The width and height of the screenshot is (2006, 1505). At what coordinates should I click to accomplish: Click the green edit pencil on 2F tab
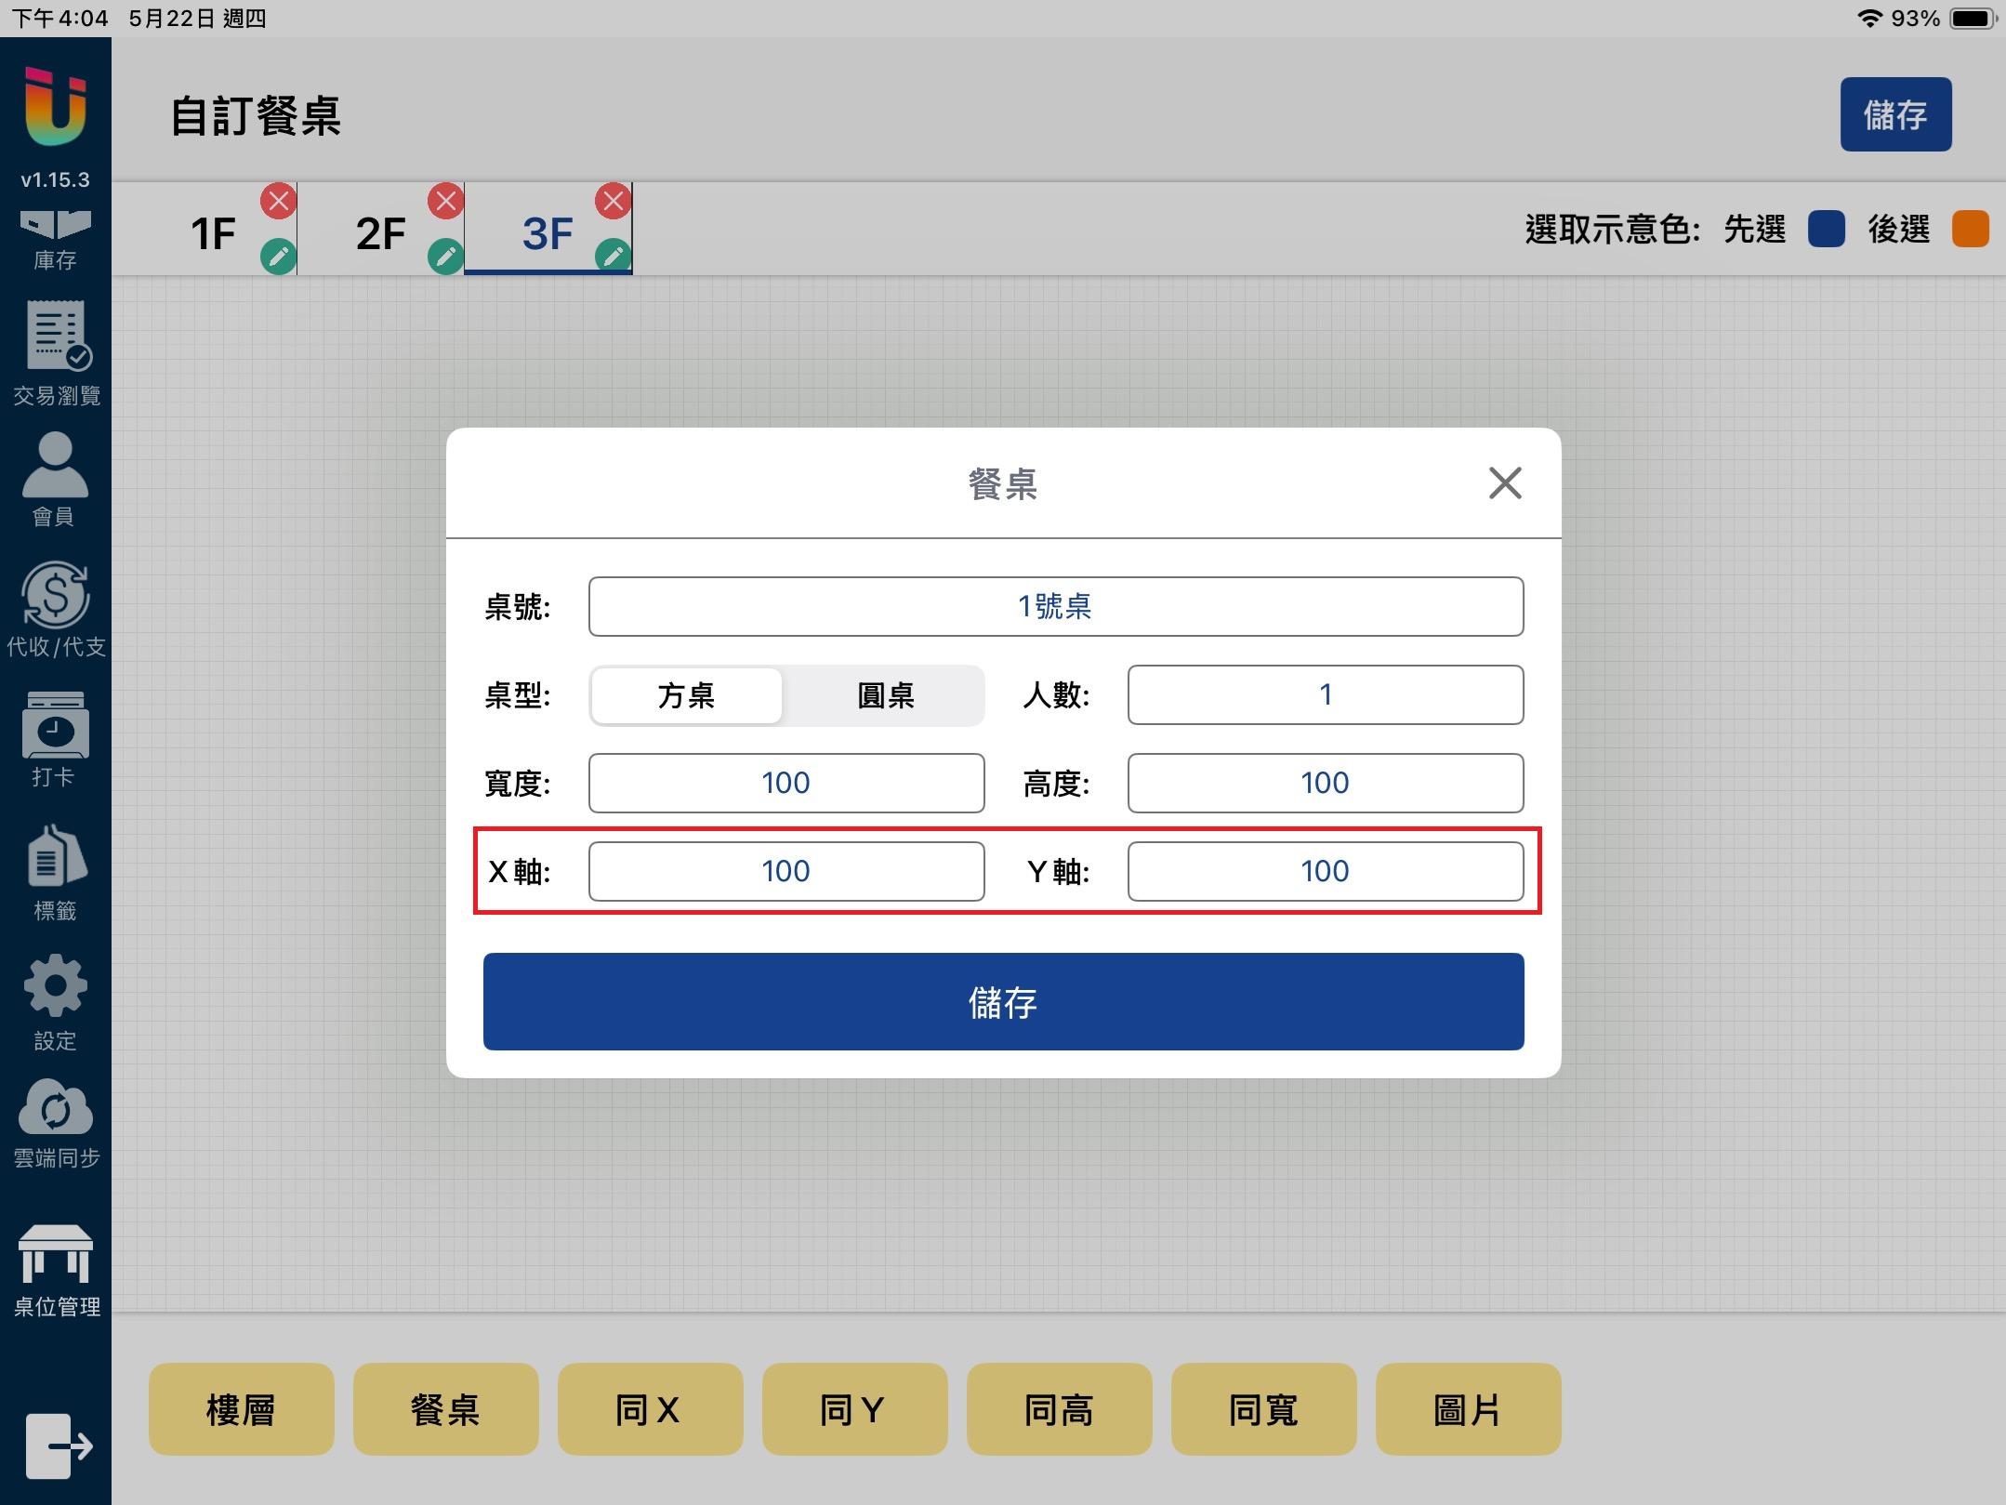coord(445,257)
